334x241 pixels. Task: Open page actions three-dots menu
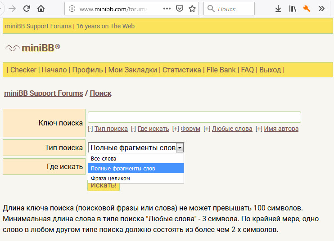(167, 9)
